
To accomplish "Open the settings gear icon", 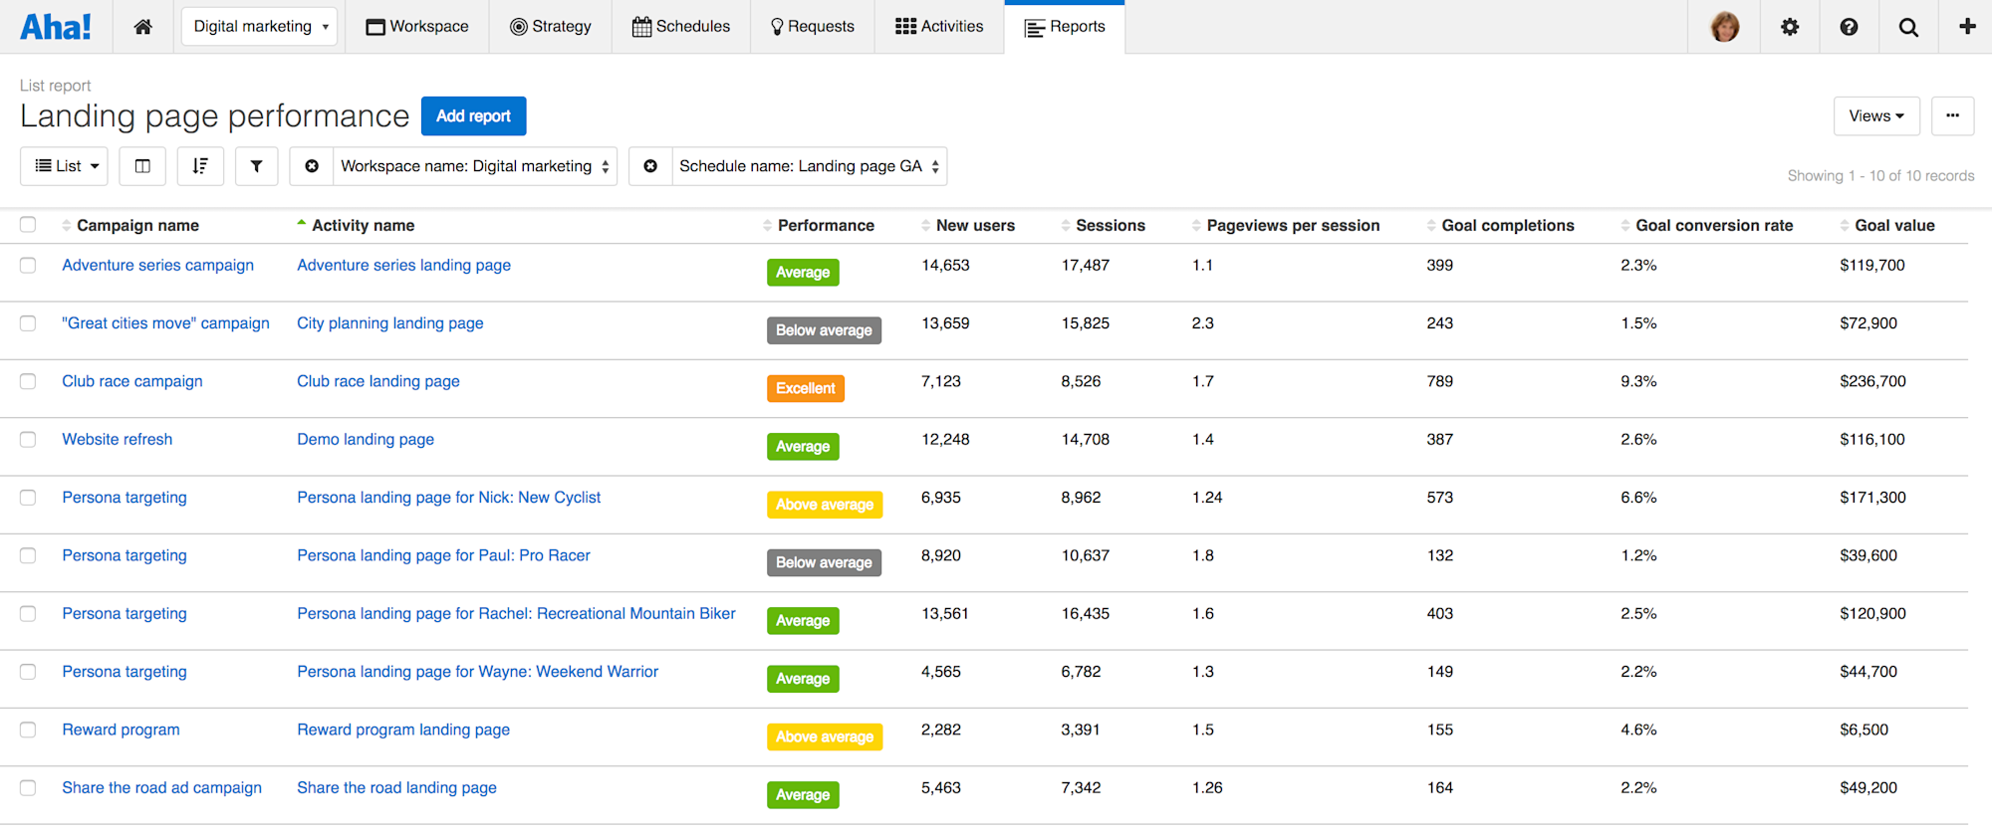I will click(x=1790, y=27).
